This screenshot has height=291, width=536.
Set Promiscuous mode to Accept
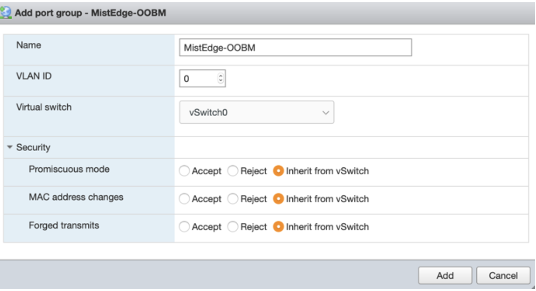[184, 171]
